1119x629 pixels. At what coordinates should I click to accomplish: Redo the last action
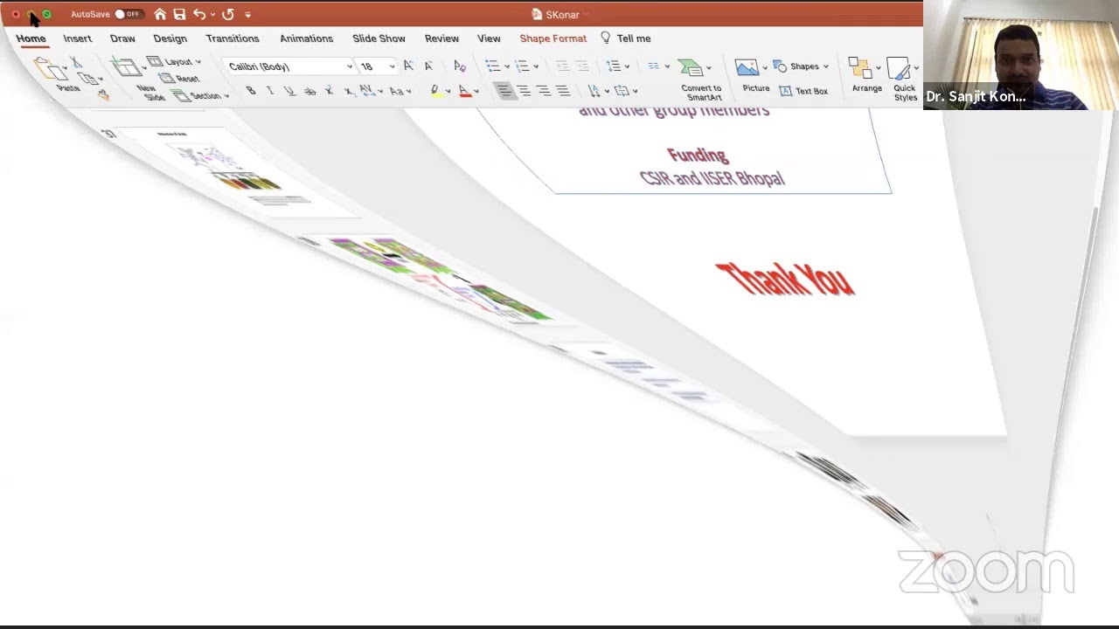(228, 14)
